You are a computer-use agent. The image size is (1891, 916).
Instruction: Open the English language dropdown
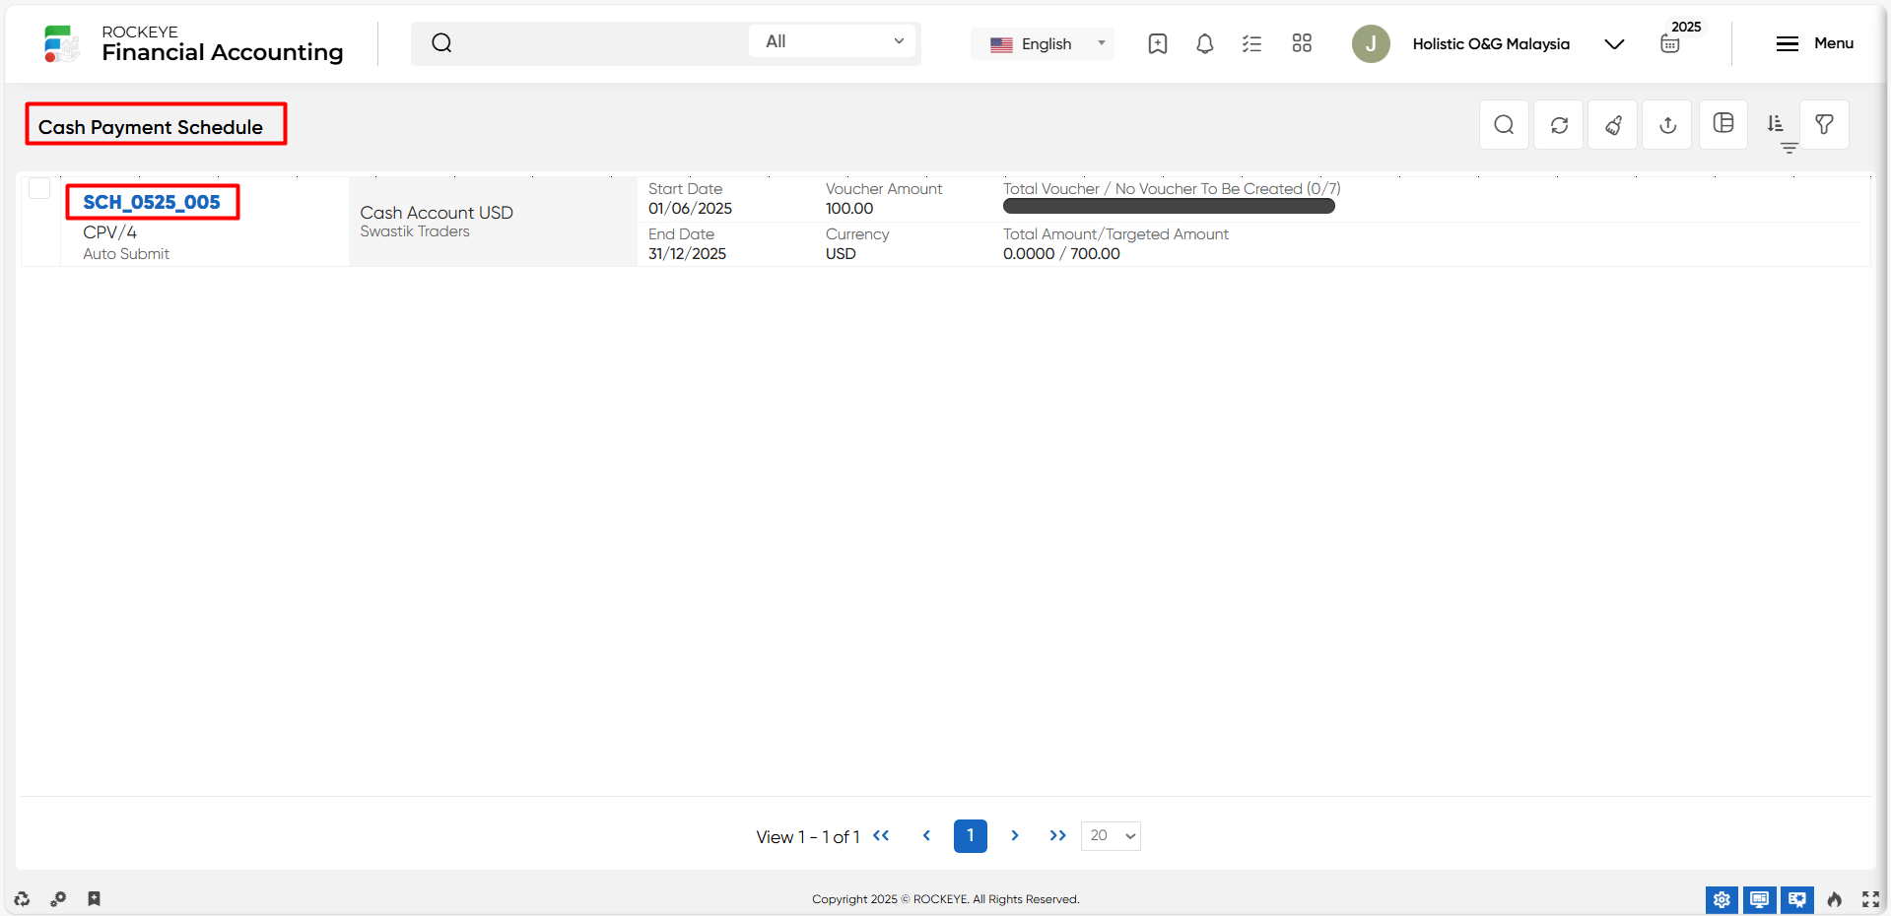coord(1043,43)
